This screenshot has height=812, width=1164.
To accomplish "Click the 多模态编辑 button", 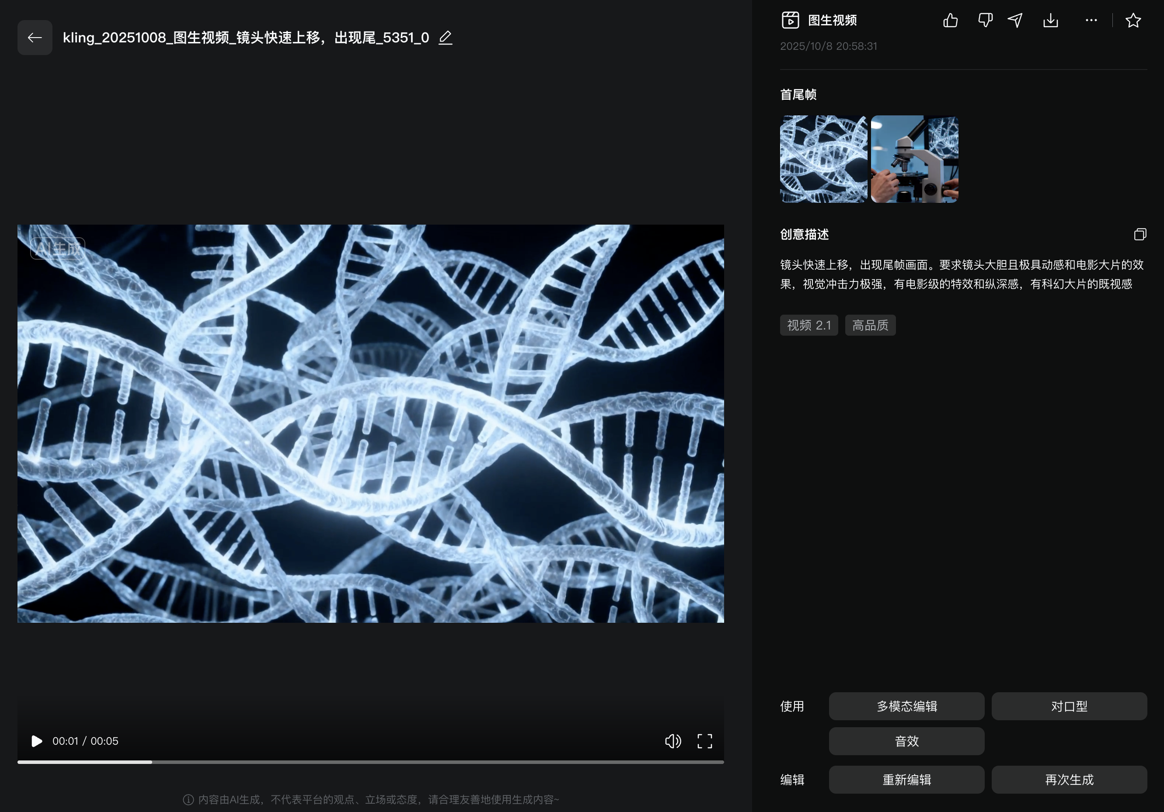I will pos(906,706).
